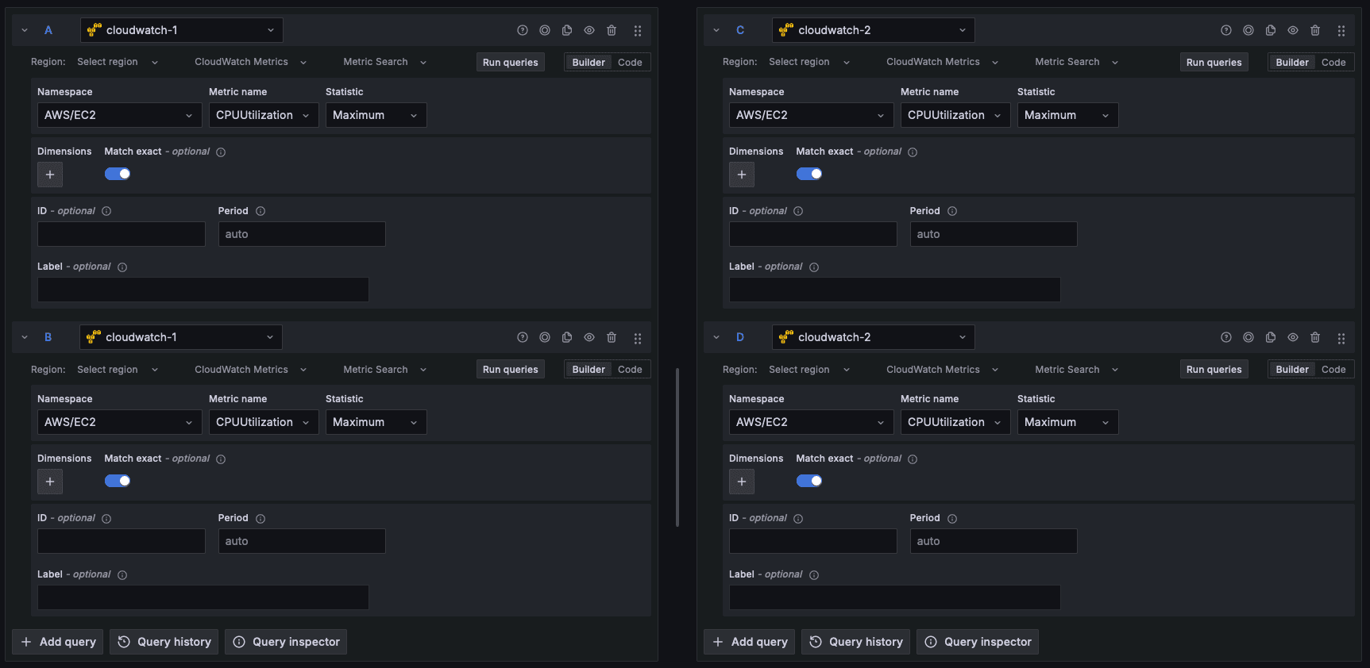This screenshot has width=1370, height=668.
Task: Open CloudWatch Metrics mode dropdown in query B
Action: (x=251, y=370)
